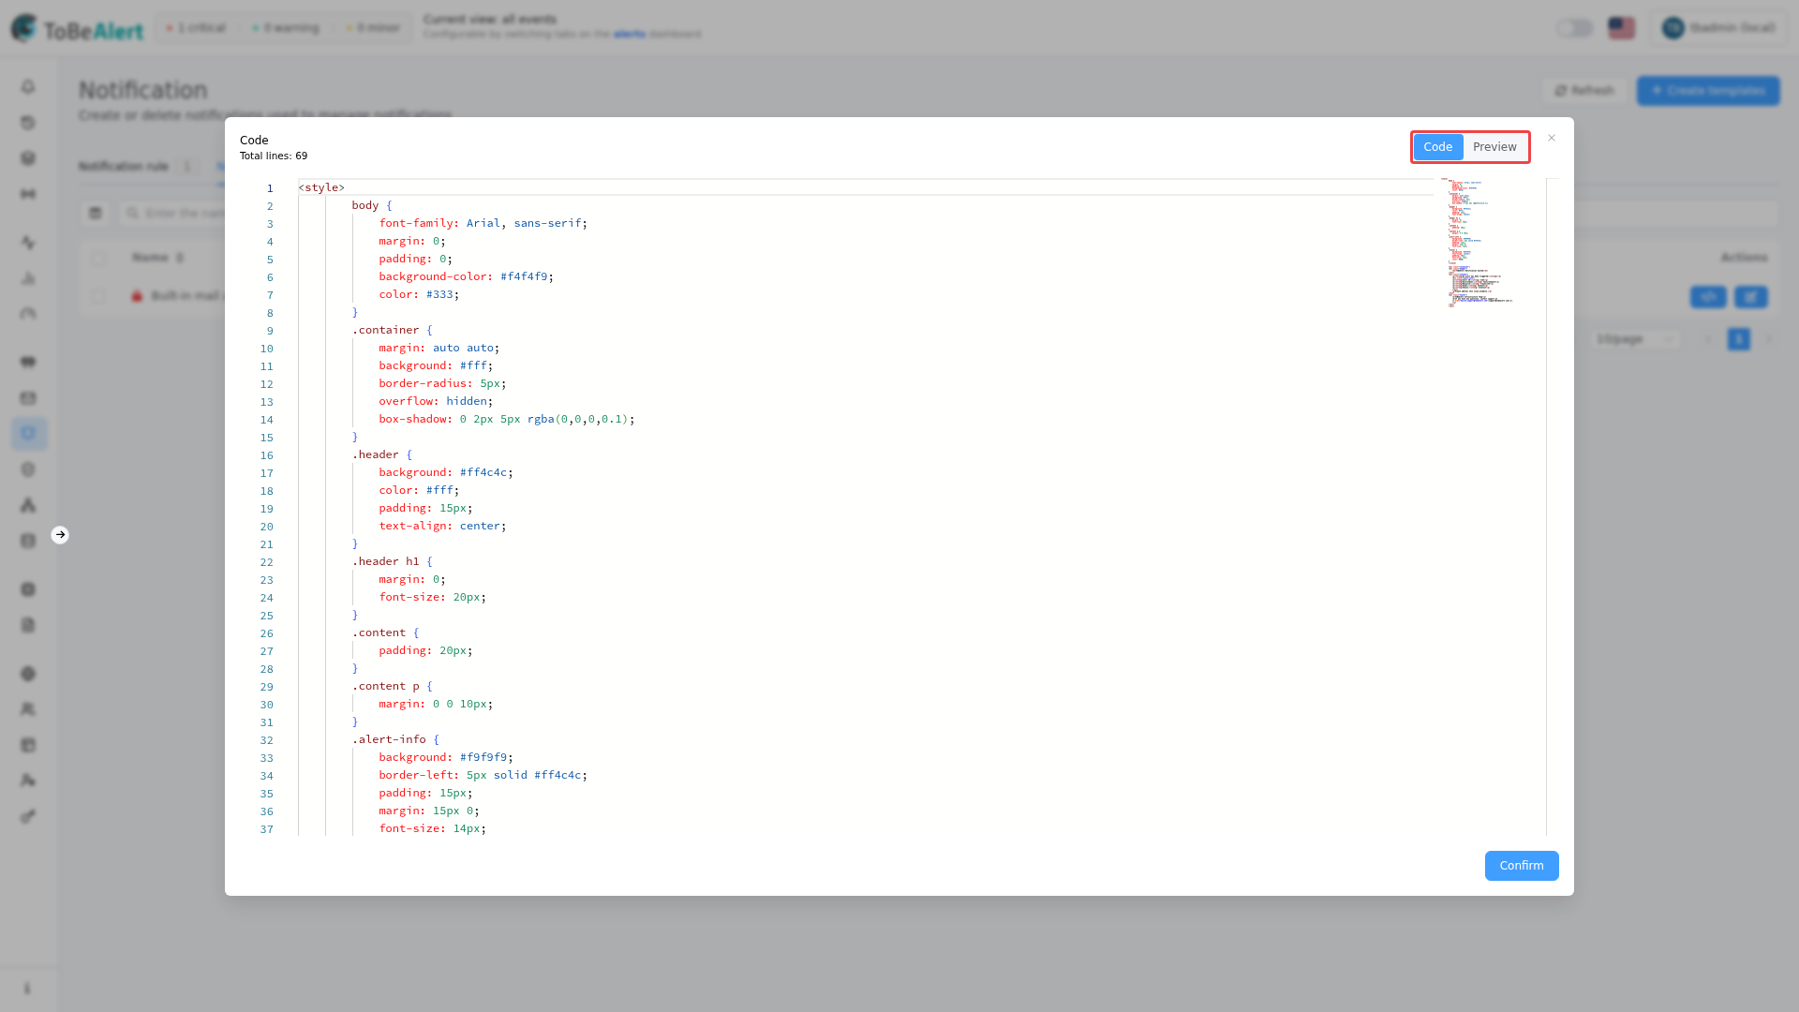1799x1012 pixels.
Task: Open the ToBeAlert logo home
Action: [x=77, y=29]
